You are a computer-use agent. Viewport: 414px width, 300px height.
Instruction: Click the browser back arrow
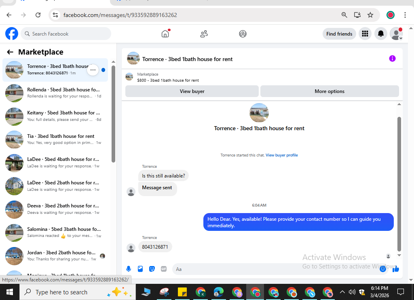[9, 15]
